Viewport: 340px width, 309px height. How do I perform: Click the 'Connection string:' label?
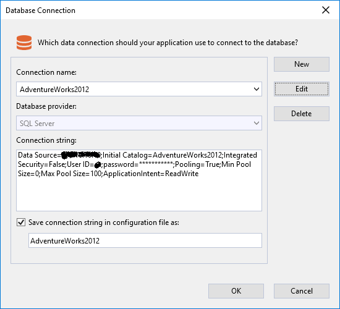46,140
